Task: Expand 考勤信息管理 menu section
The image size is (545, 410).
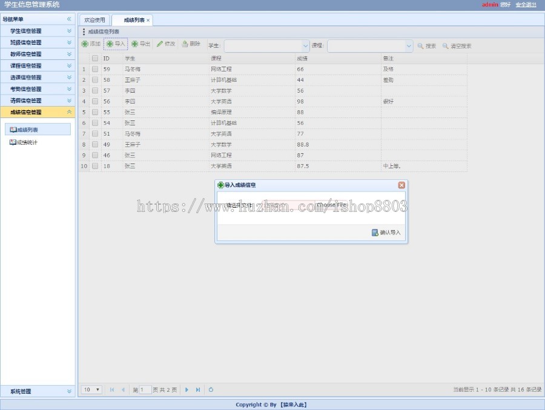Action: click(38, 89)
